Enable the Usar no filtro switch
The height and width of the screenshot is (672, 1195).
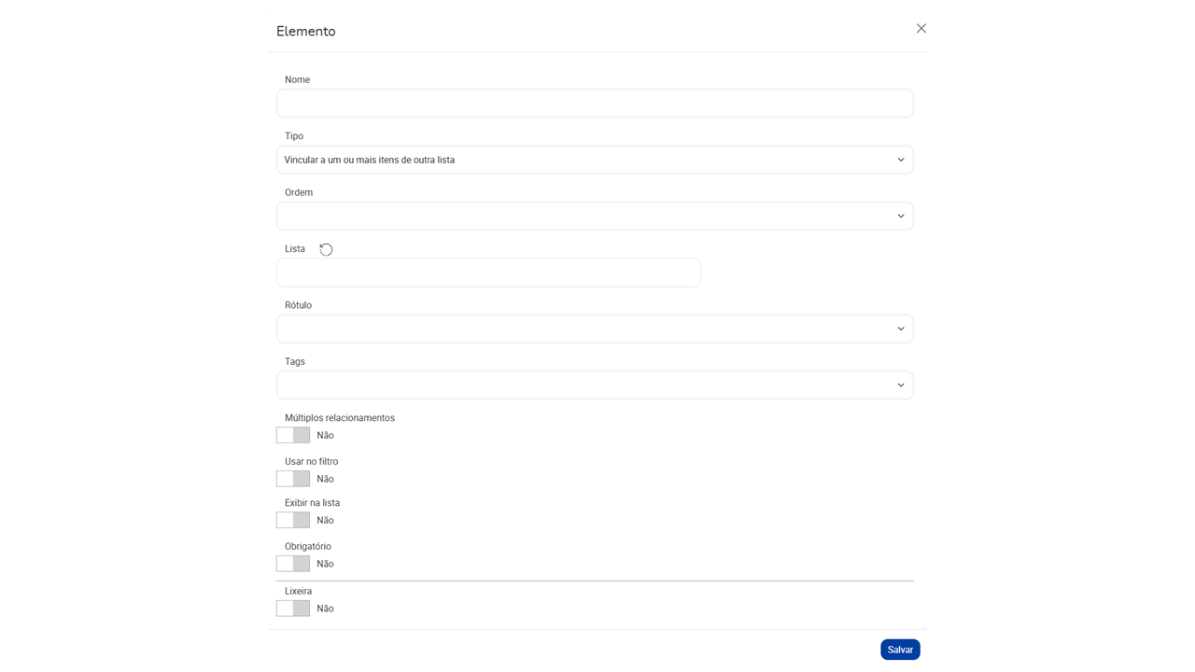click(293, 479)
